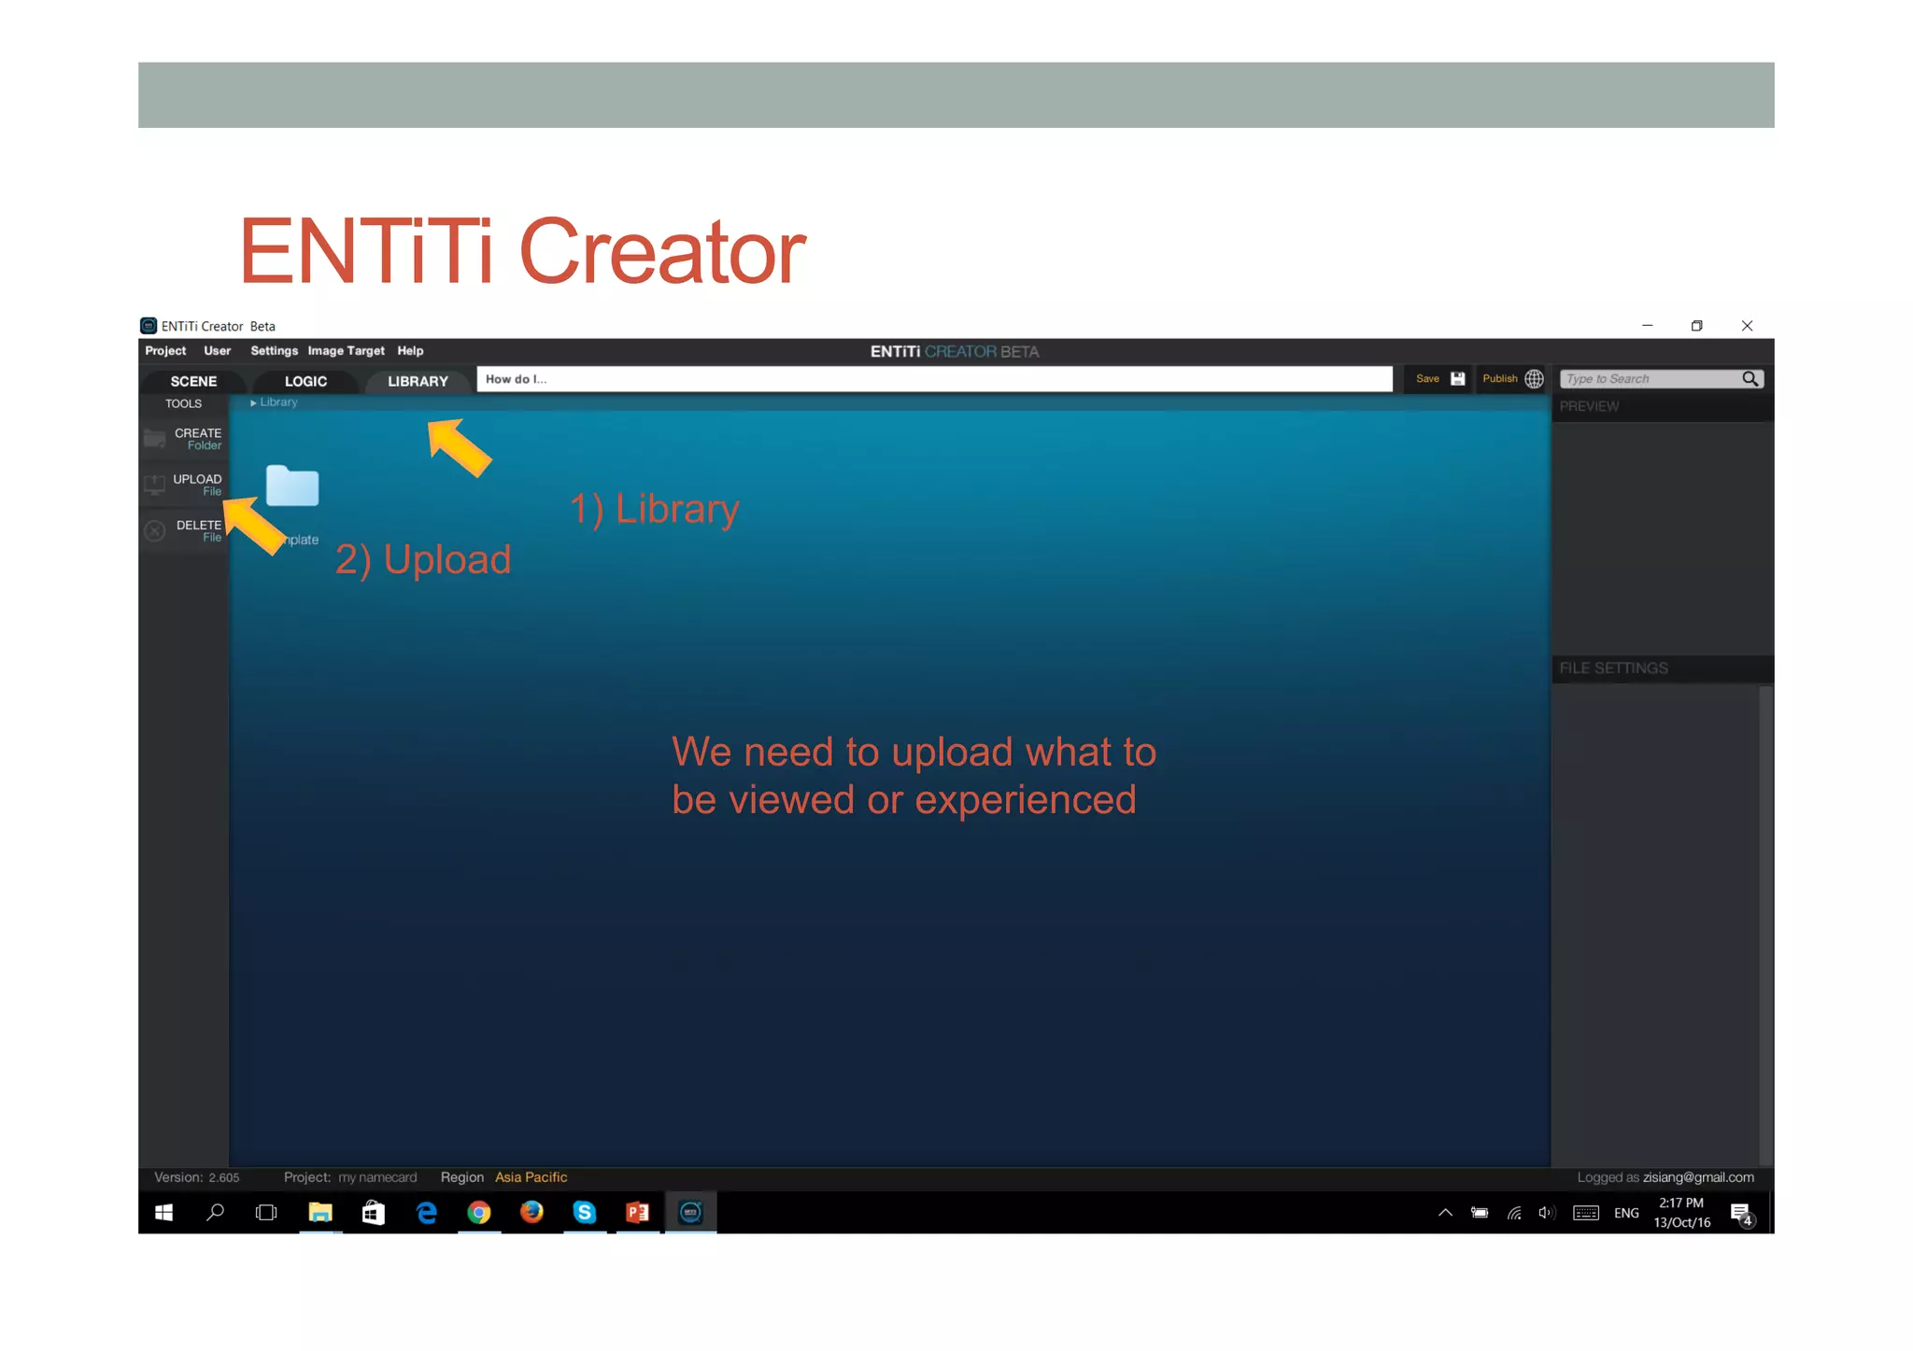Click ENTiTi Creator app icon in title bar
The height and width of the screenshot is (1351, 1913).
[149, 326]
